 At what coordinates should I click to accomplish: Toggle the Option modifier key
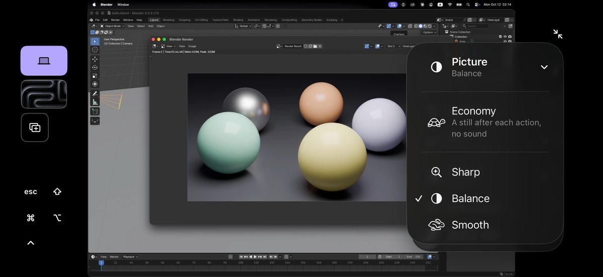pyautogui.click(x=57, y=218)
